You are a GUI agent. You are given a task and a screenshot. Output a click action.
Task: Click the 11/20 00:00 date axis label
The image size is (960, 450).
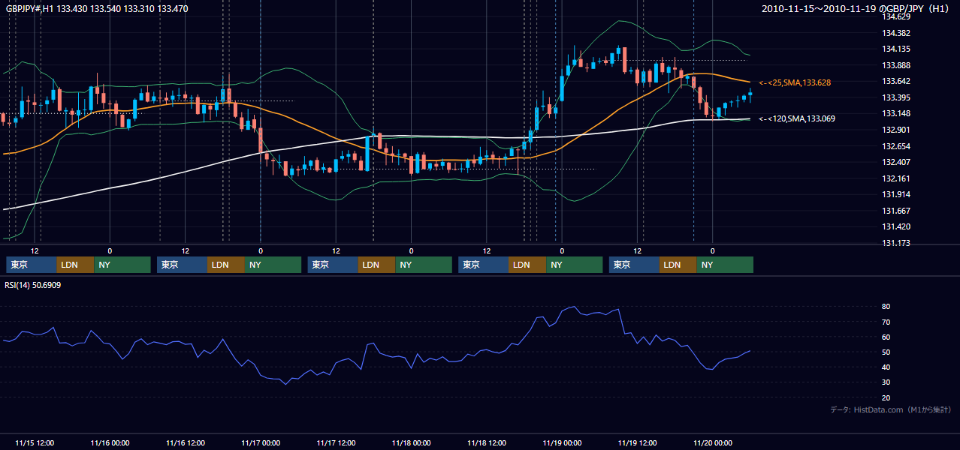713,442
